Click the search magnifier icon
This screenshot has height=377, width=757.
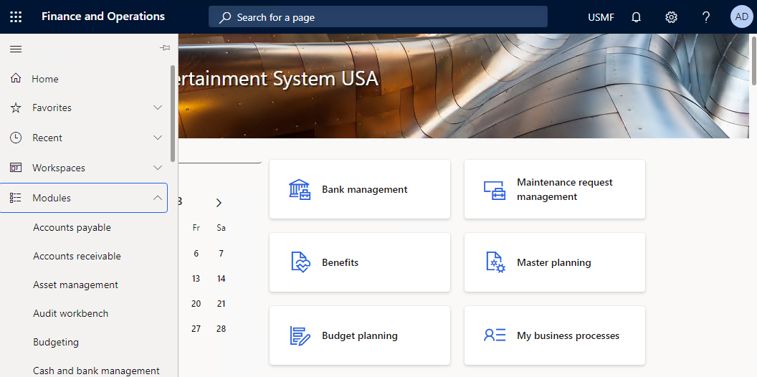click(225, 17)
